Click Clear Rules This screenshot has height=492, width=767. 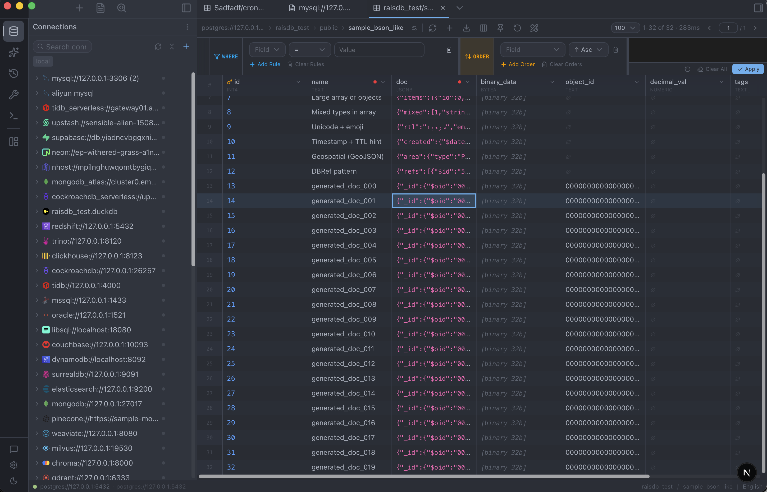point(306,64)
